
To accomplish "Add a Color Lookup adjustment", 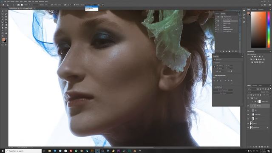I will point(263,59).
